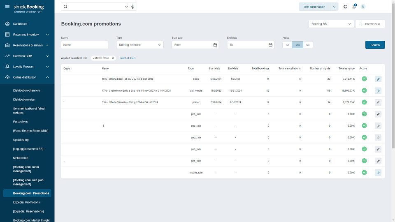Image resolution: width=395 pixels, height=222 pixels.
Task: Click the Name filter input field
Action: (84, 45)
